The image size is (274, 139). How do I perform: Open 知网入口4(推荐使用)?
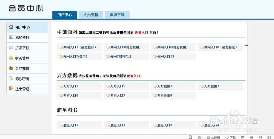126,47
